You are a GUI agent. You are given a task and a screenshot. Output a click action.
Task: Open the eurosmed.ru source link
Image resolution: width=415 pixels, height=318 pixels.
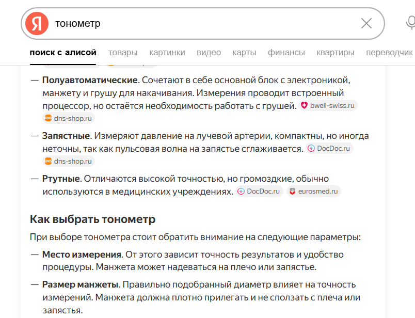click(x=314, y=191)
